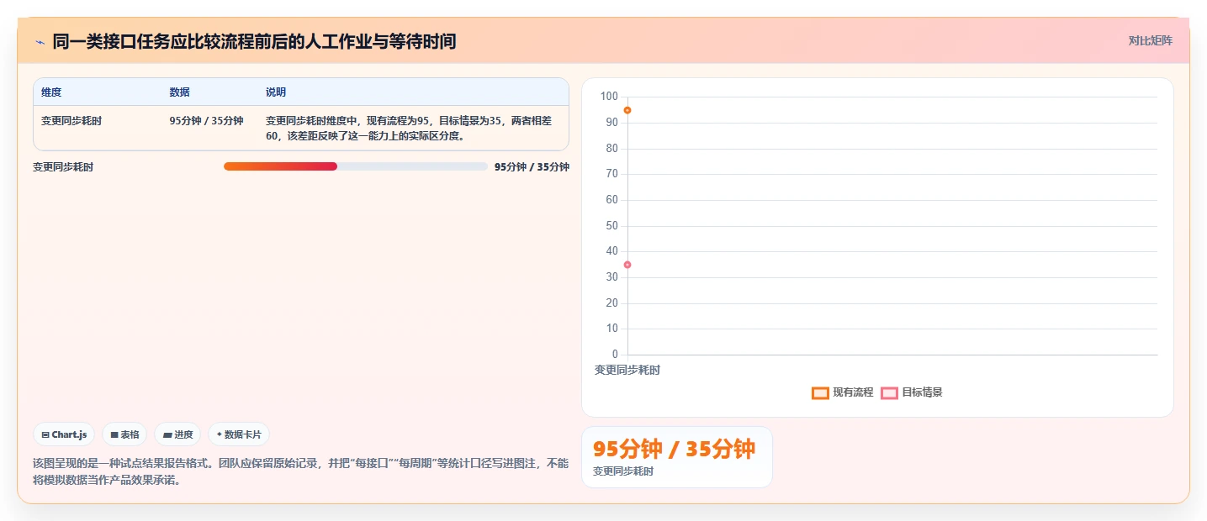The width and height of the screenshot is (1207, 521).
Task: Click the 变更同步耗时 caption in data card
Action: 623,471
